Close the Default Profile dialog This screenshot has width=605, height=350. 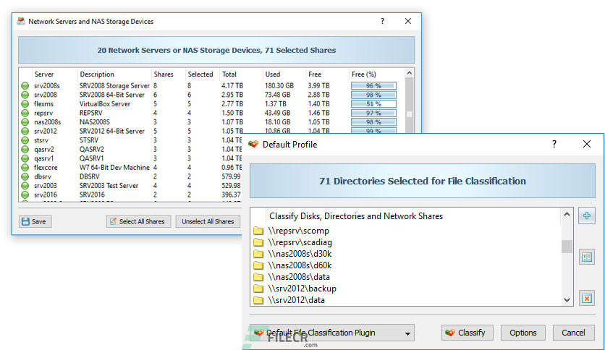(x=586, y=144)
